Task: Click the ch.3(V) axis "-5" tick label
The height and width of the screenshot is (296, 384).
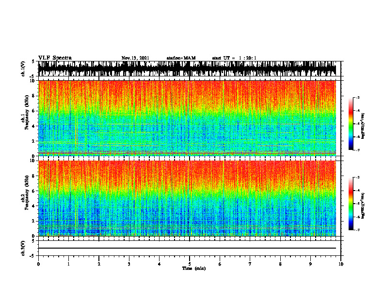Action: 32,256
